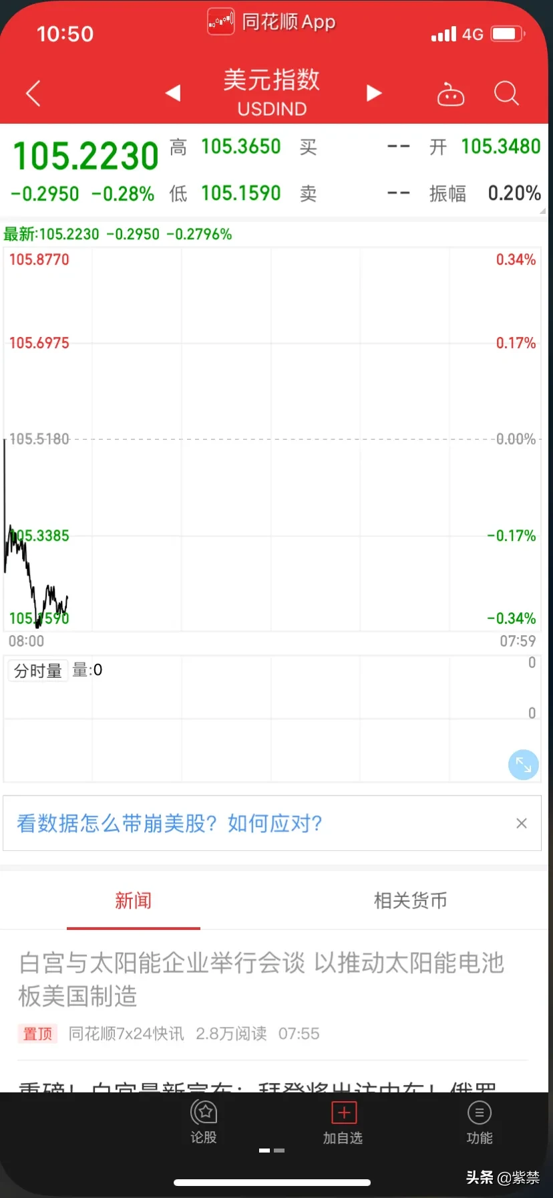Go to next index with right triangle
The height and width of the screenshot is (1198, 553).
[x=374, y=93]
